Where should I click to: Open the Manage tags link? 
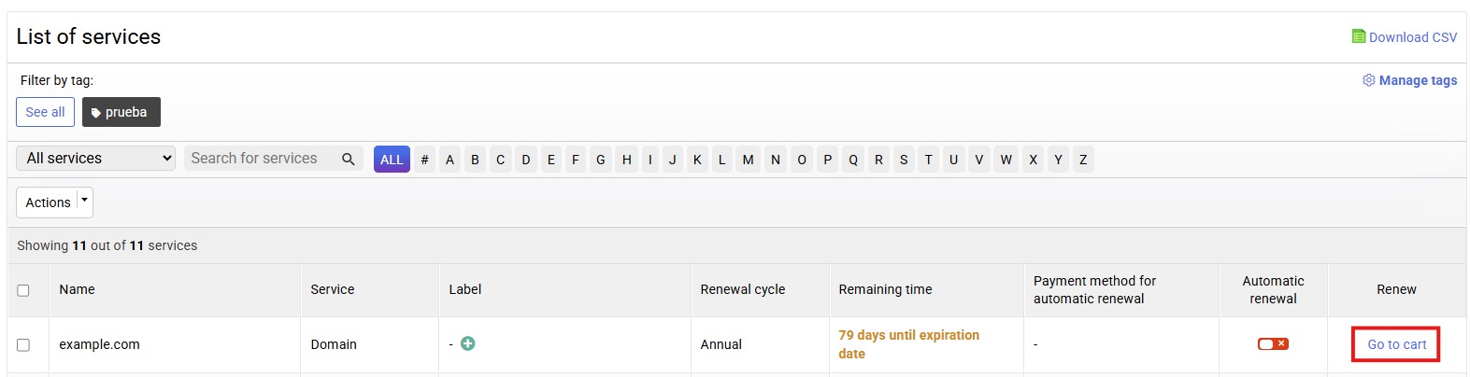pyautogui.click(x=1418, y=80)
